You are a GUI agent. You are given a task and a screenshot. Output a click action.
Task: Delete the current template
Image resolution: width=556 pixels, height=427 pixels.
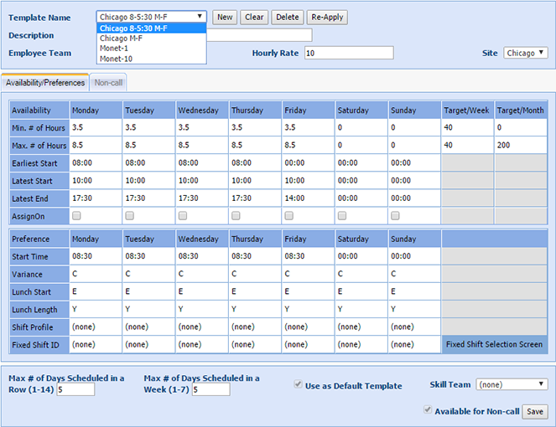[288, 18]
